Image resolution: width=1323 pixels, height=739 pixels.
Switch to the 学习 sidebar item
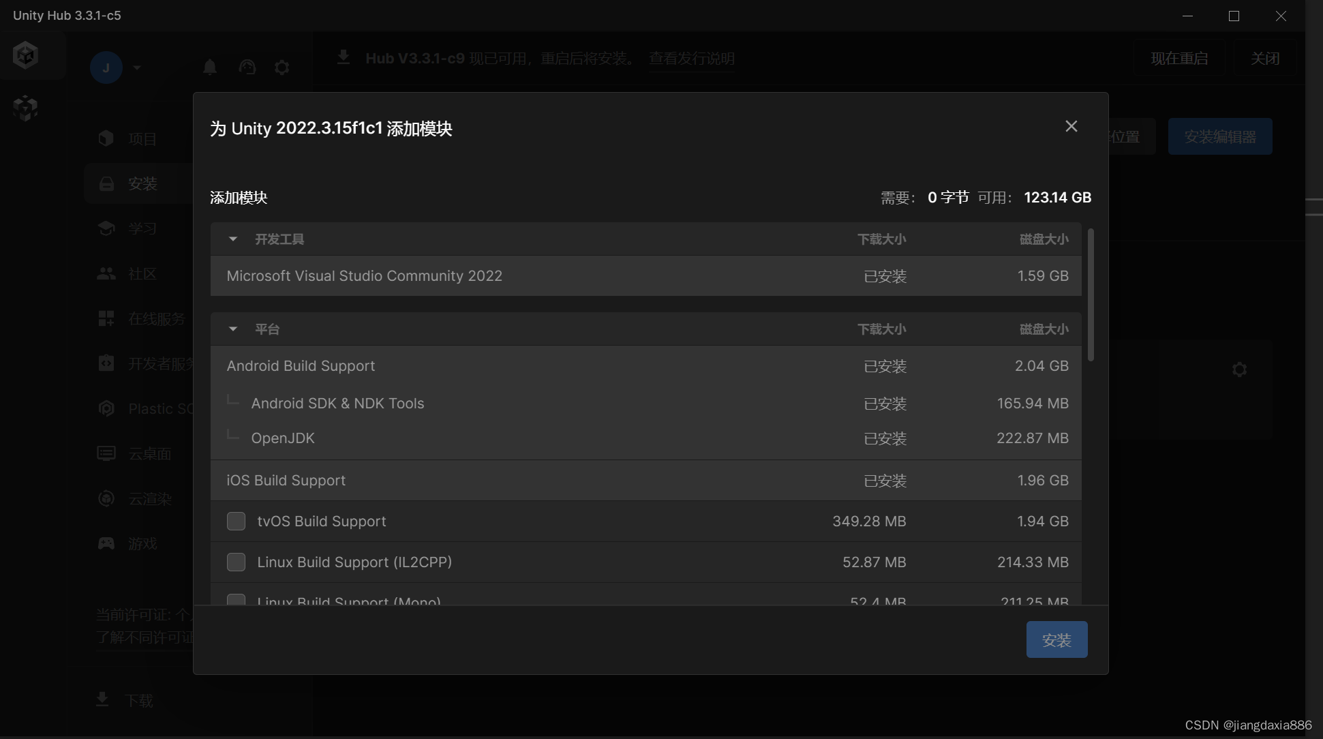(x=142, y=228)
